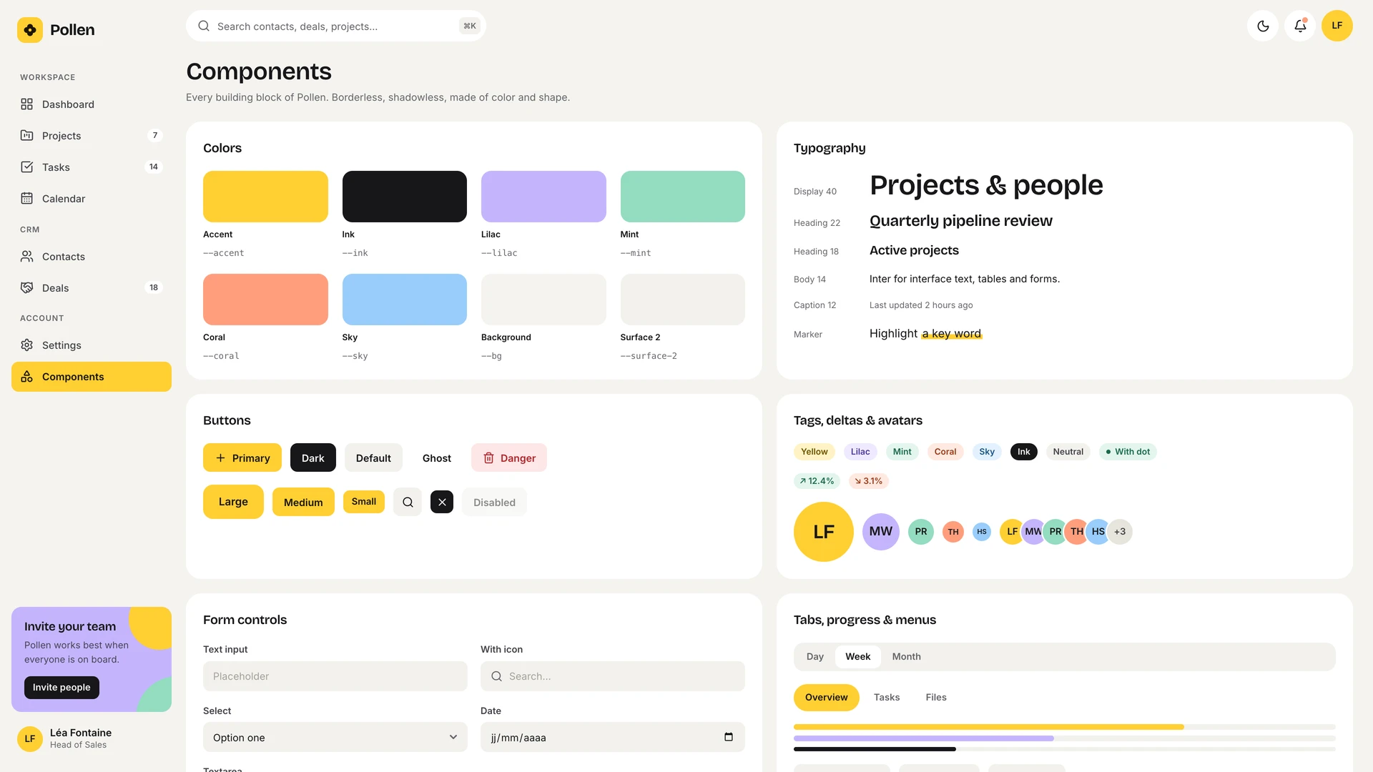1373x772 pixels.
Task: Click the Primary button
Action: [242, 458]
